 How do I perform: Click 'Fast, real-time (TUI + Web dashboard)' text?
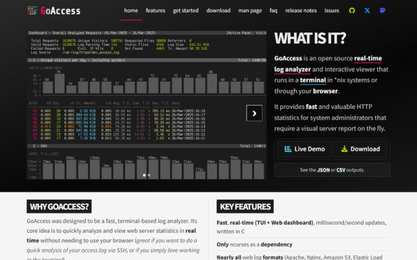click(x=265, y=223)
